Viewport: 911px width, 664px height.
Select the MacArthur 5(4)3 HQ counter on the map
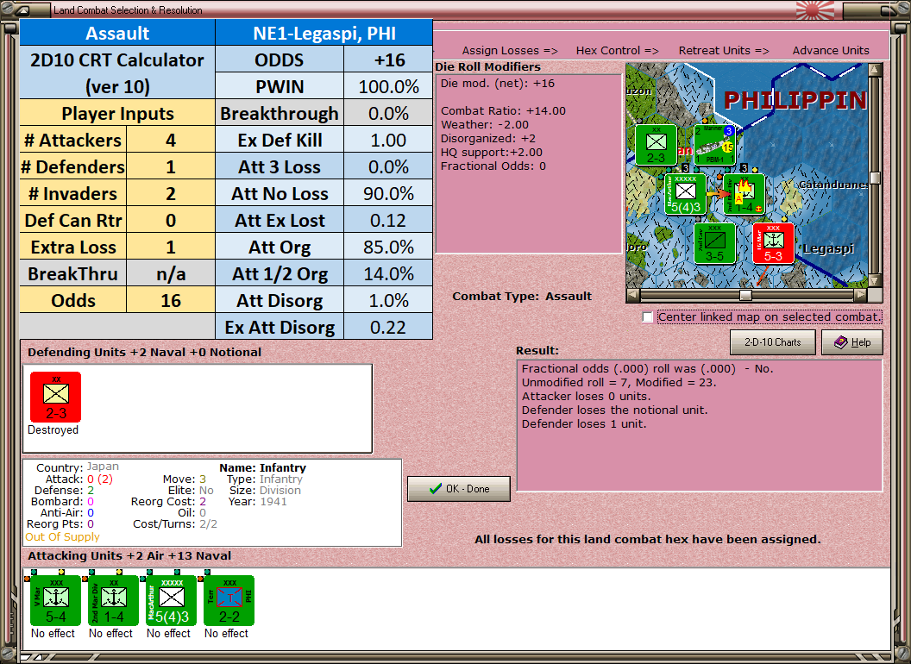pos(686,194)
